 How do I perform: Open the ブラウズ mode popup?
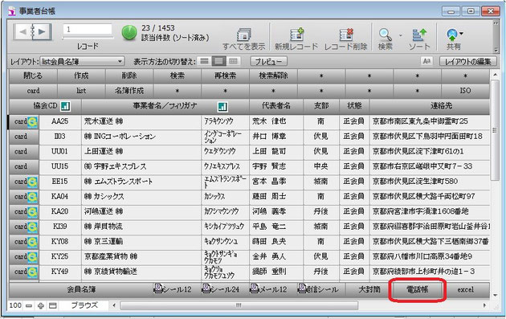(84, 305)
